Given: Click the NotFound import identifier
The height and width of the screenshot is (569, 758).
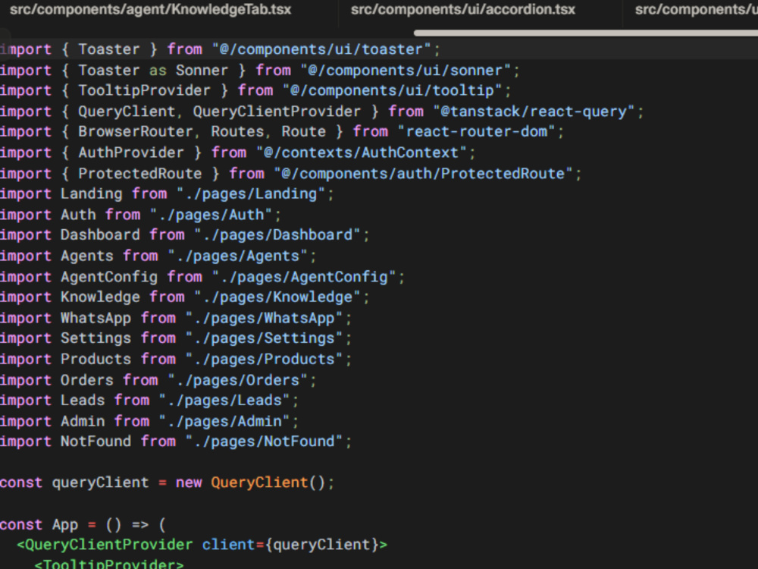Looking at the screenshot, I should point(96,442).
